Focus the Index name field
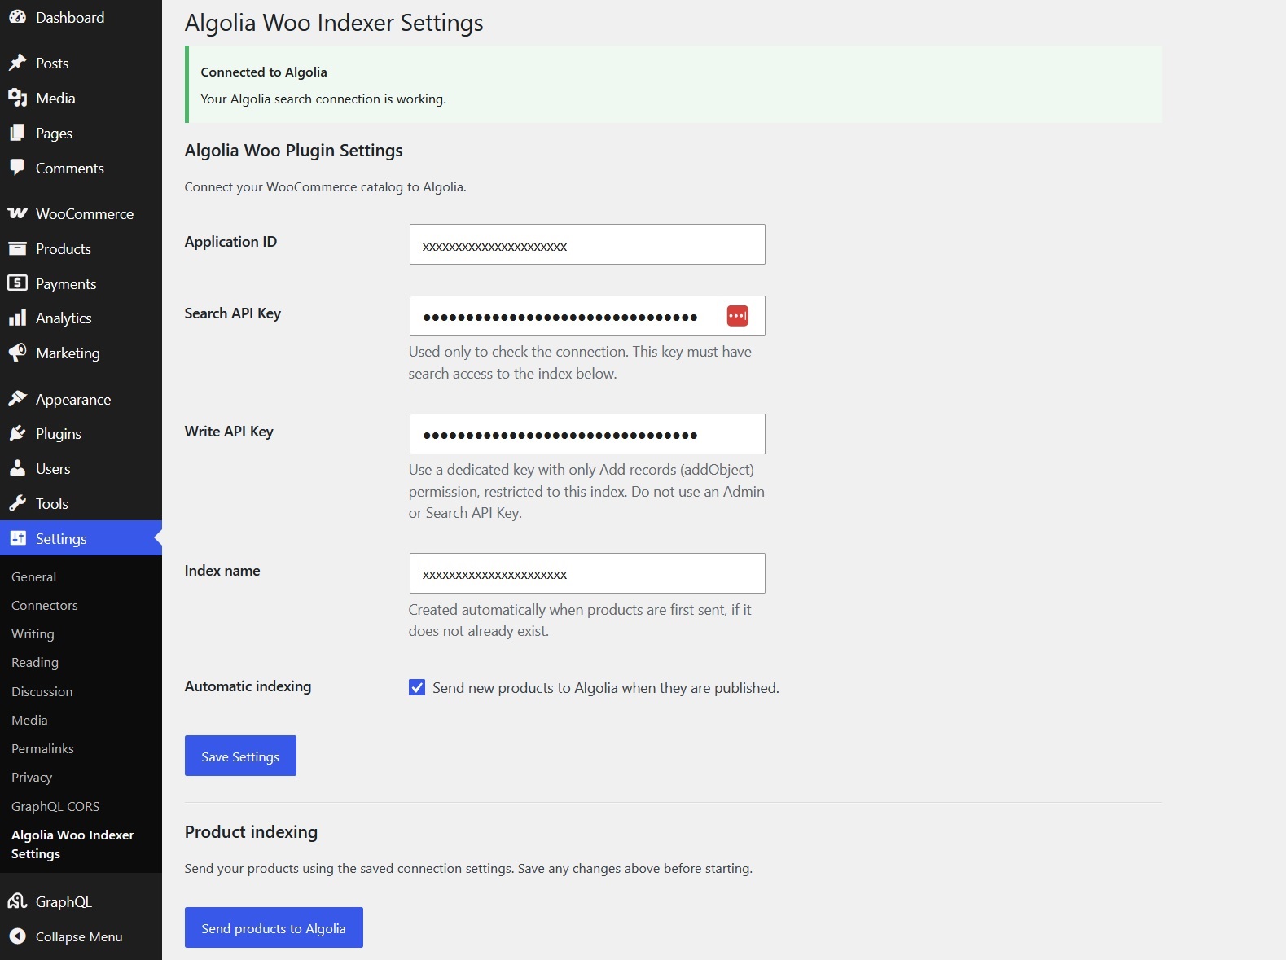Screen dimensions: 1286x960 click(x=587, y=573)
